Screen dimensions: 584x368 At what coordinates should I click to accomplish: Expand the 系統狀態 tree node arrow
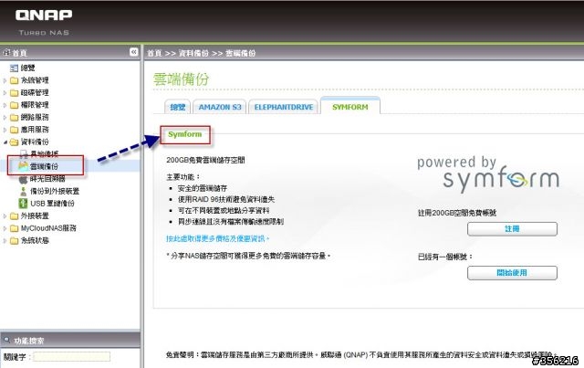coord(5,240)
